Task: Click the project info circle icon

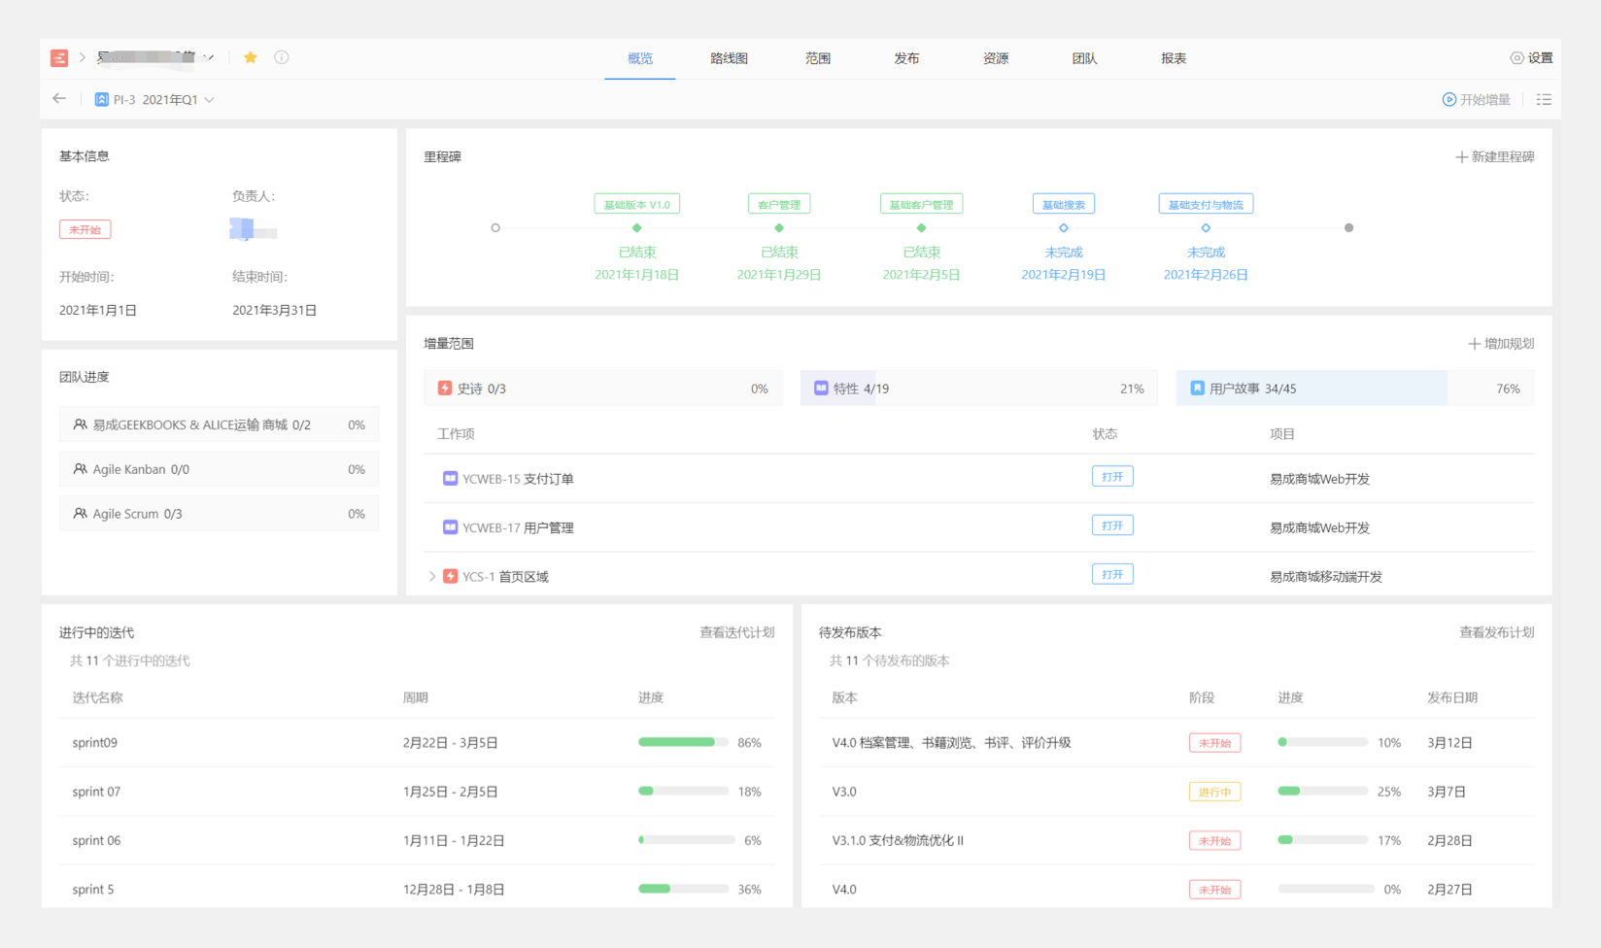Action: (282, 57)
